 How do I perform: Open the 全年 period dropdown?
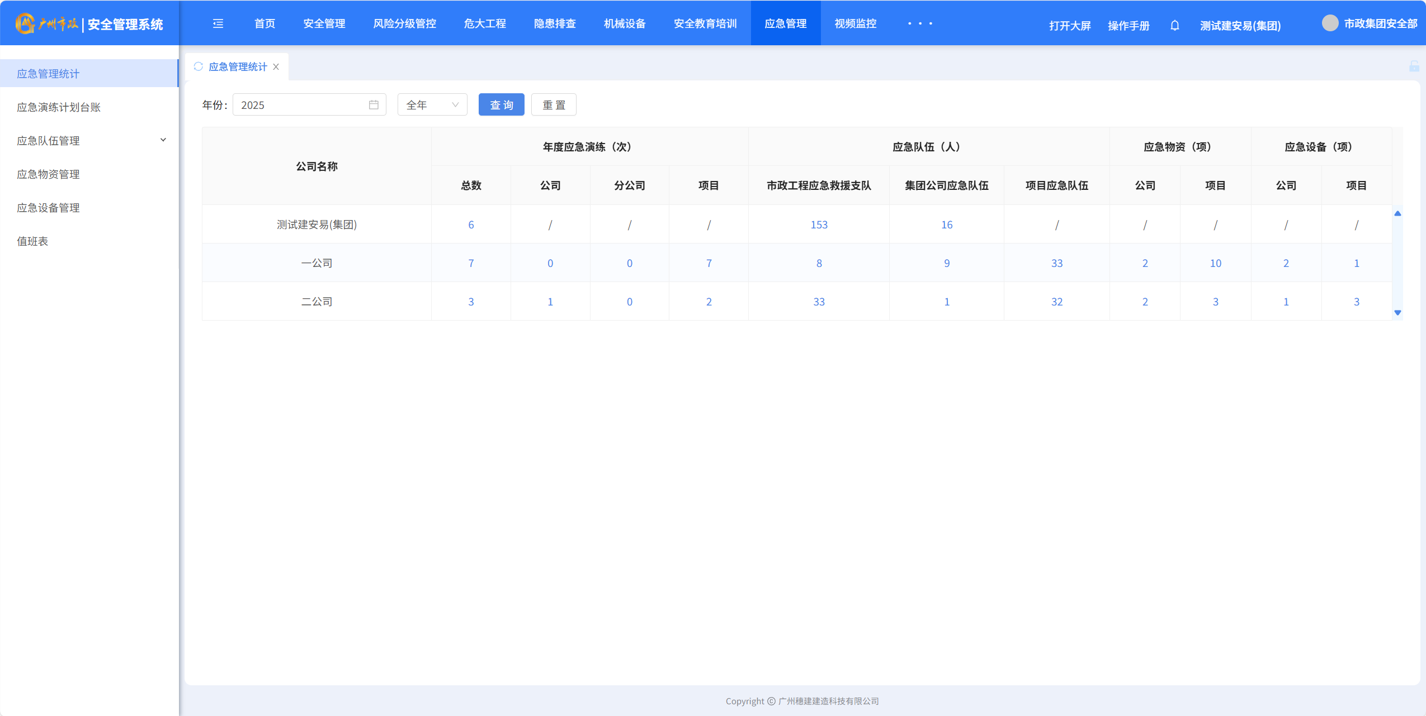pyautogui.click(x=432, y=105)
